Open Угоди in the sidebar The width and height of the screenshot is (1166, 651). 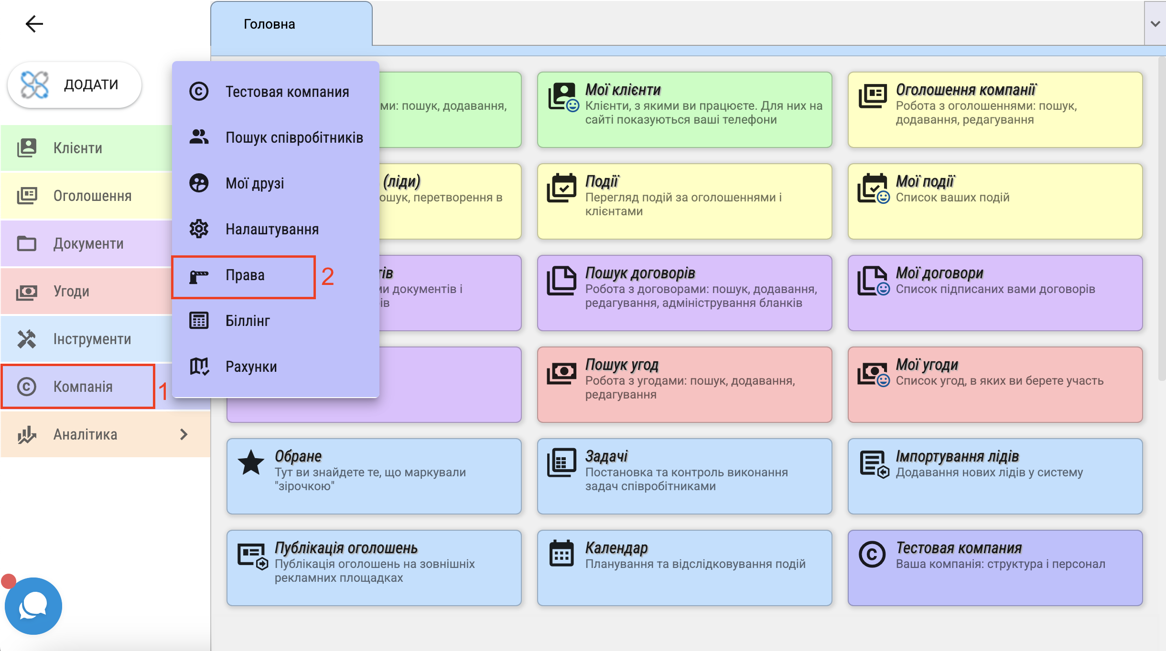tap(86, 291)
